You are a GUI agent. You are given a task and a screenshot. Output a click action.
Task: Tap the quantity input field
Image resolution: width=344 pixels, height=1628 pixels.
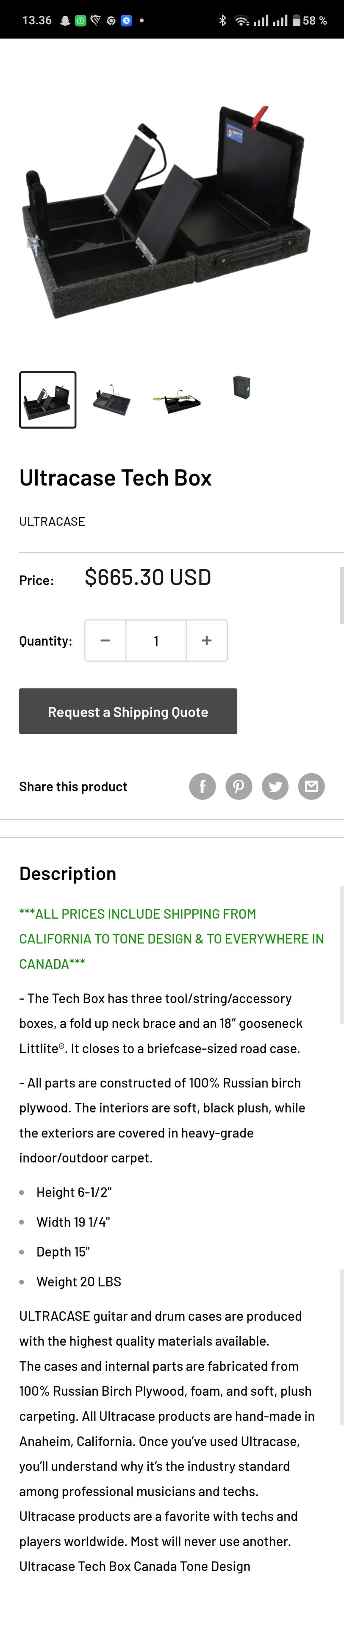156,640
